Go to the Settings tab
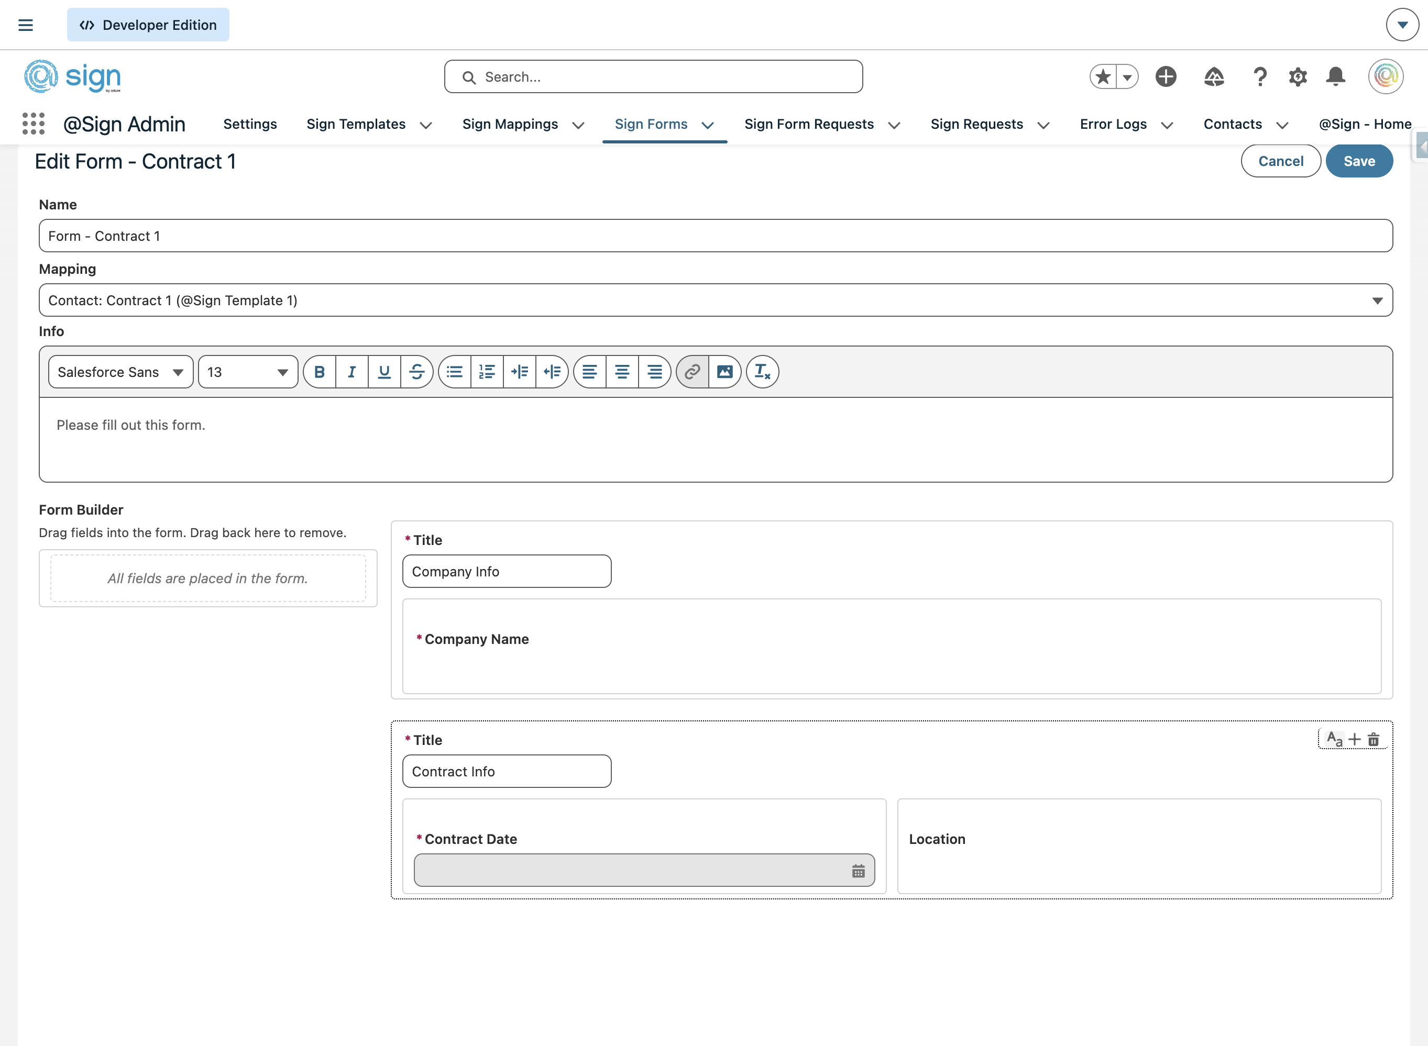 [250, 124]
